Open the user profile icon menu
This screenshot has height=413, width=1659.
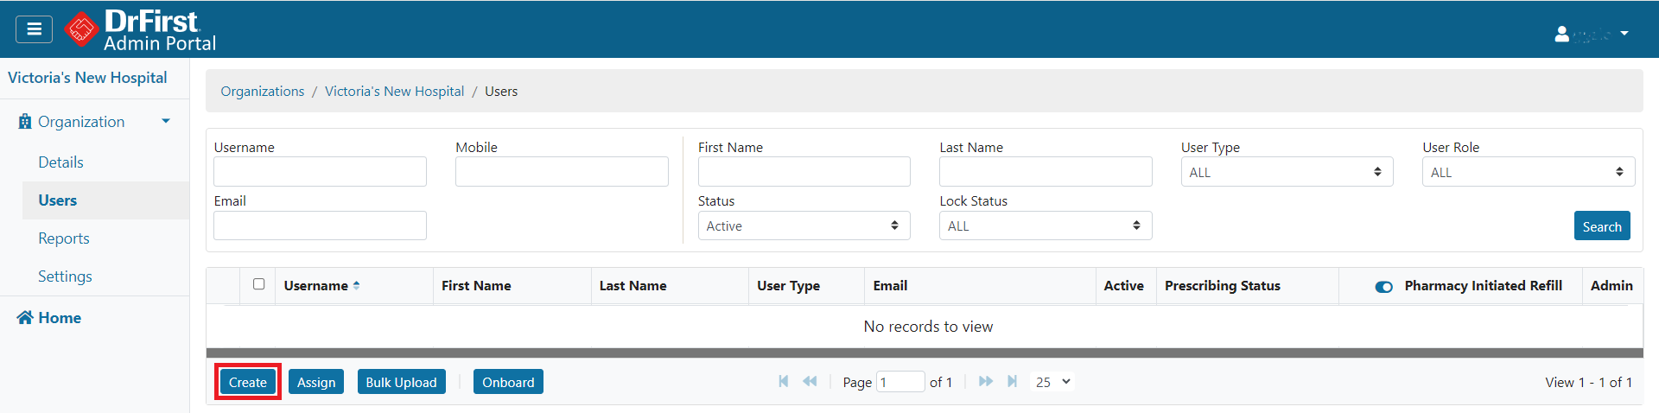(1561, 34)
